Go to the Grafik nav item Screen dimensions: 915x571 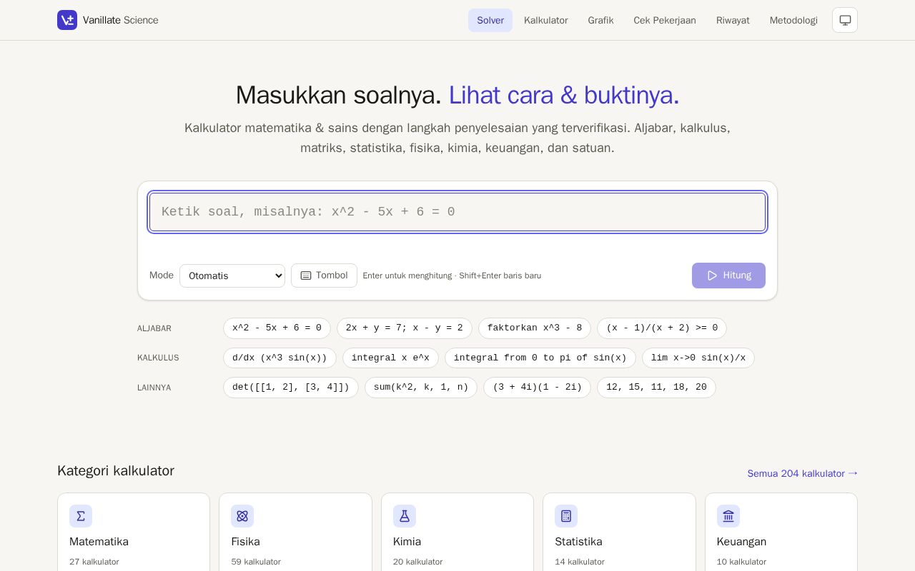[x=600, y=20]
